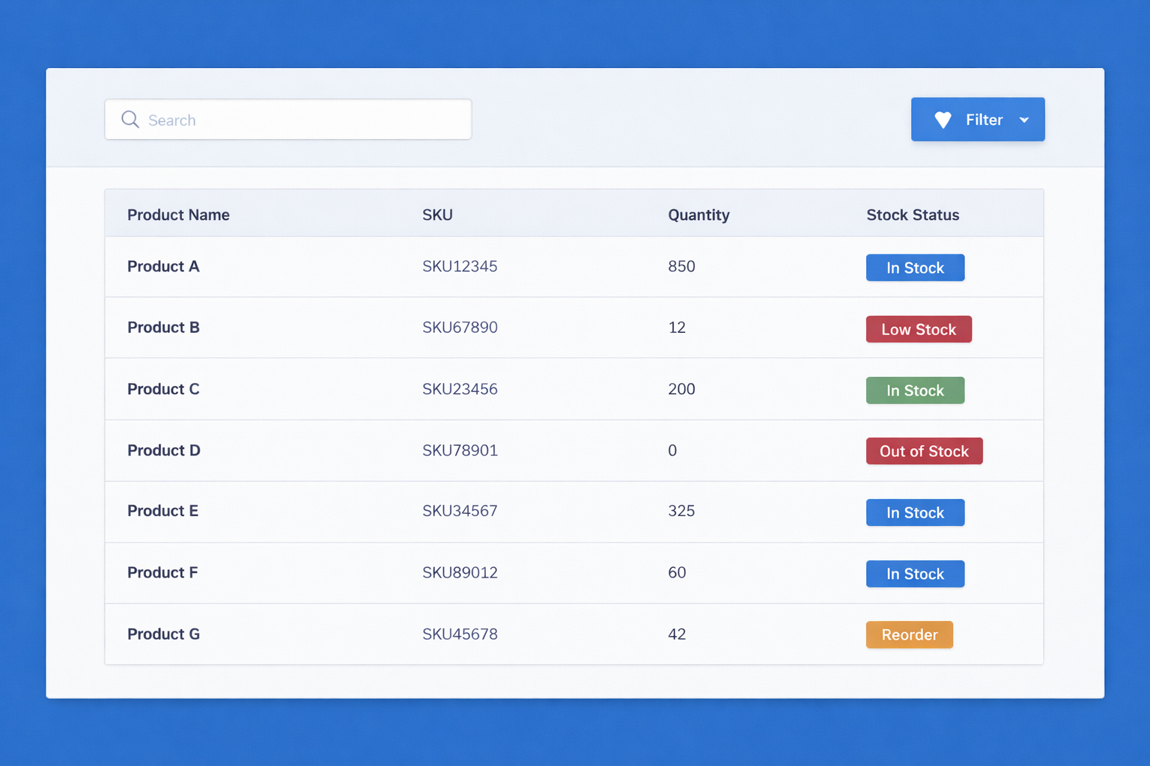Click Product C's green In Stock badge
1150x766 pixels.
915,390
